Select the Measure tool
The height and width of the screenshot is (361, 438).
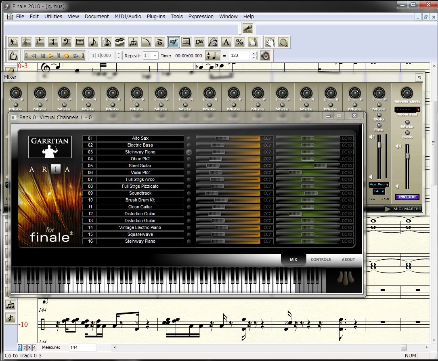click(x=80, y=42)
